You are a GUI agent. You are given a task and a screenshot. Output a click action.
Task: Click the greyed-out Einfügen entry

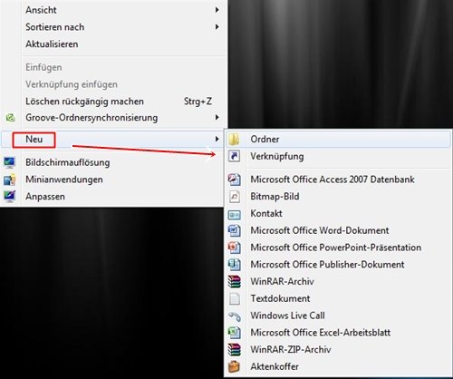point(113,67)
